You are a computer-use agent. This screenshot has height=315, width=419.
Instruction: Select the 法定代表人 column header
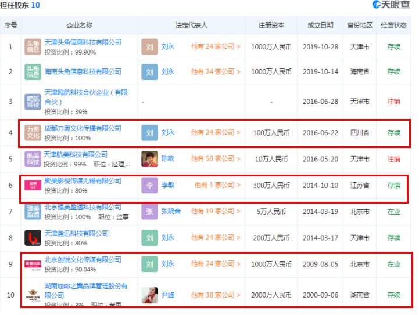191,26
